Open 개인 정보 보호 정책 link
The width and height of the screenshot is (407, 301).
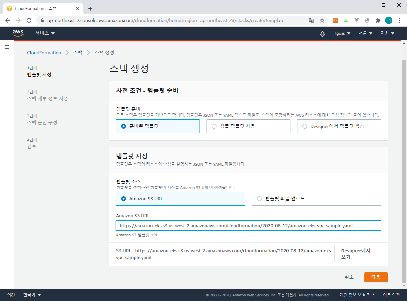tap(357, 295)
